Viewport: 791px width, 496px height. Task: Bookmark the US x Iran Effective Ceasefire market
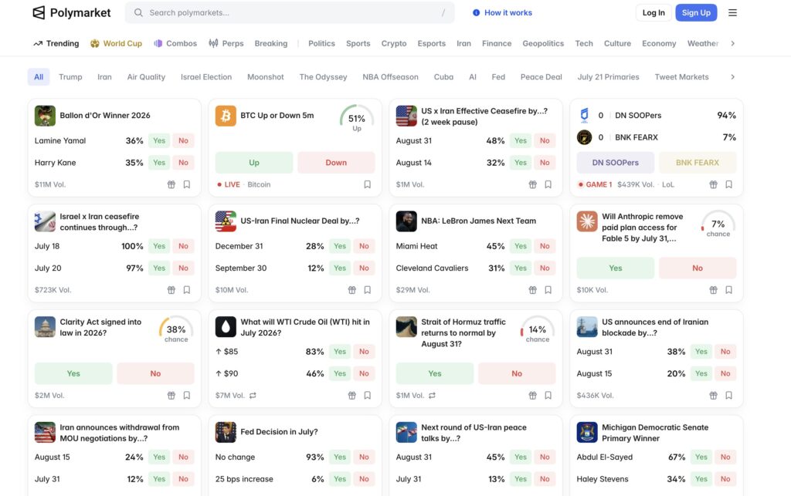[x=548, y=184]
